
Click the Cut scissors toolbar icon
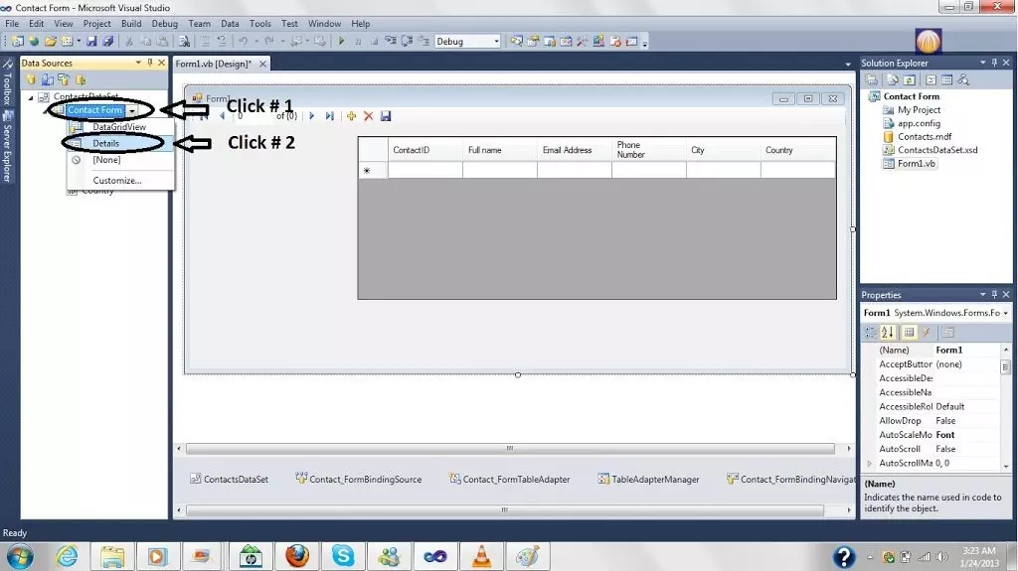tap(129, 41)
